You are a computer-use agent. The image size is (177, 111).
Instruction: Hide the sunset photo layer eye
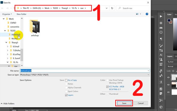[168, 85]
